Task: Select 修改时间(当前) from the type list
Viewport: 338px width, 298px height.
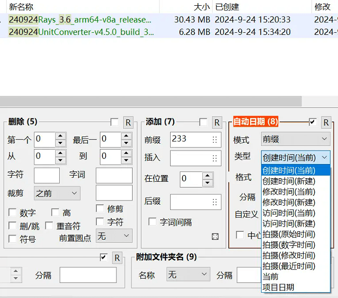Action: [289, 191]
